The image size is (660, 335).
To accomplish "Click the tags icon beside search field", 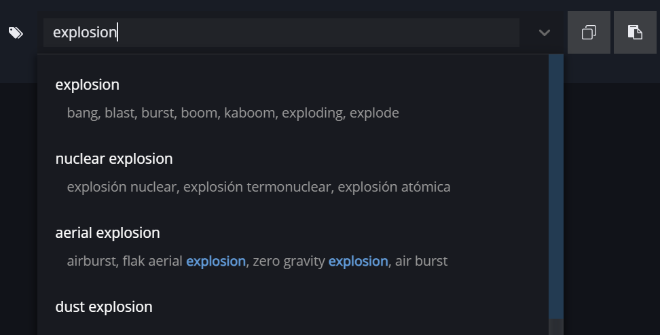I will tap(16, 33).
